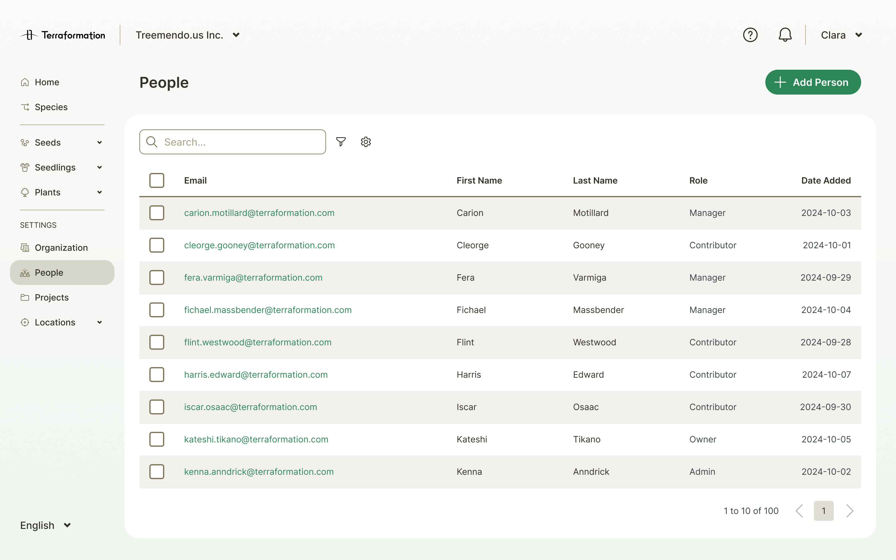Open fera.varmiga@terraformation.com email link
This screenshot has height=560, width=896.
point(253,278)
